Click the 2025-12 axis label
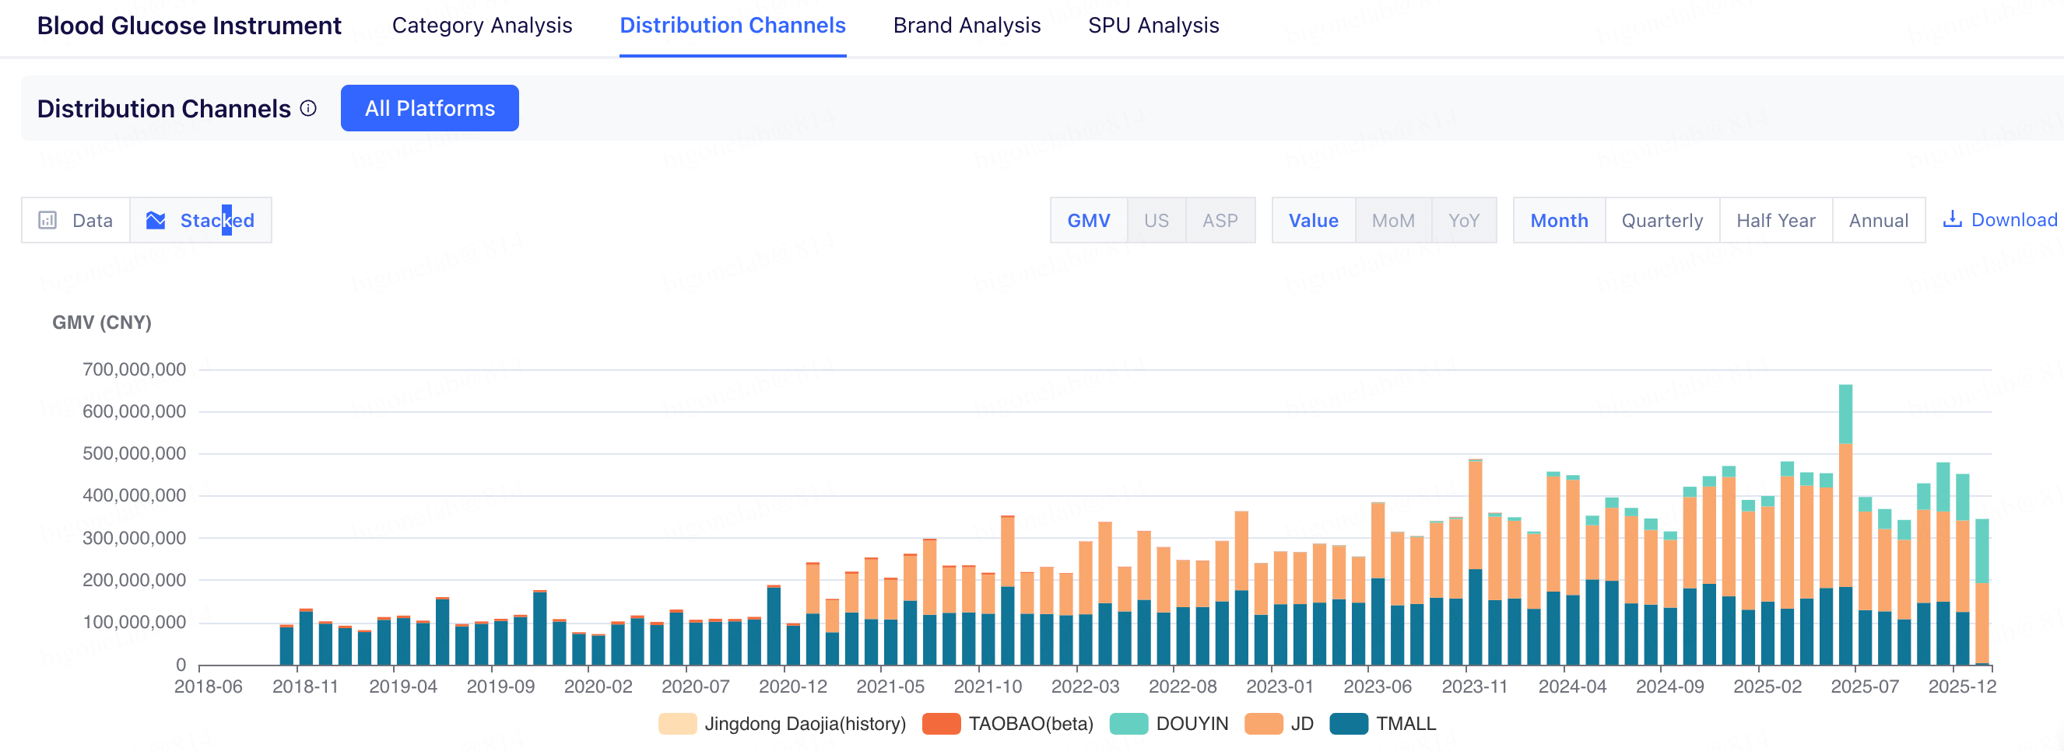Screen dimensions: 2064x751 (1962, 686)
